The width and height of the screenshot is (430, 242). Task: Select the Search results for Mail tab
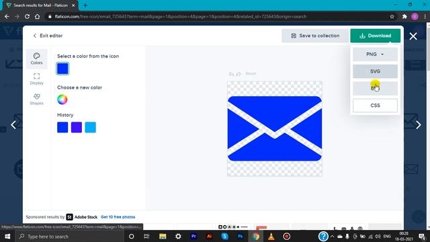40,5
